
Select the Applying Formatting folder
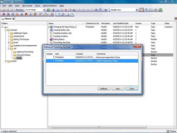(25, 52)
